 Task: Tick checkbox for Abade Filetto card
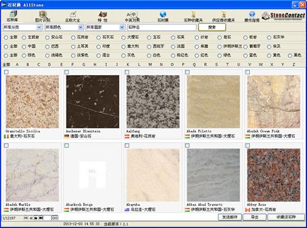187,72
